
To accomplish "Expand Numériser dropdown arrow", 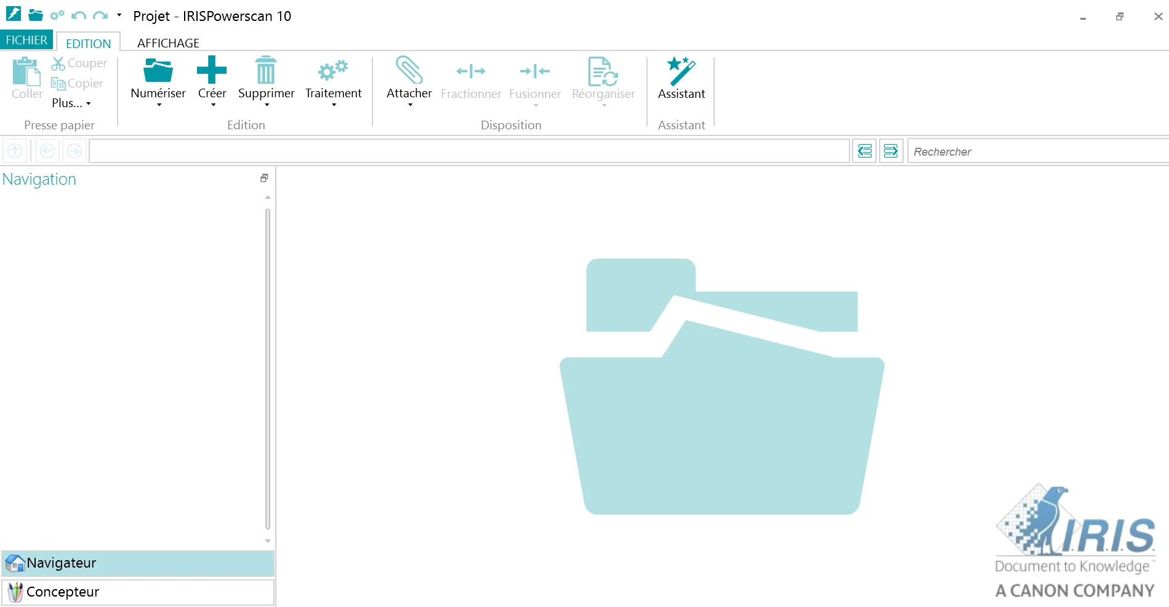I will point(159,105).
